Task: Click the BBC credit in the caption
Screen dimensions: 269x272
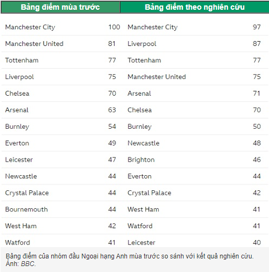Action: [x=28, y=264]
